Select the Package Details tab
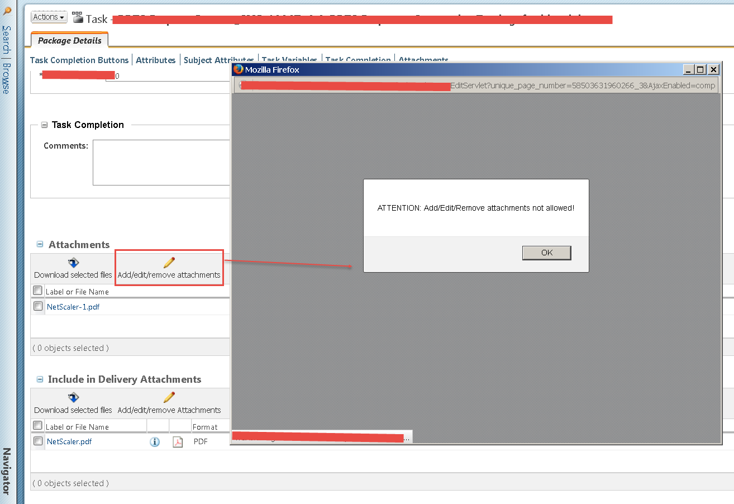This screenshot has width=734, height=504. (x=70, y=40)
